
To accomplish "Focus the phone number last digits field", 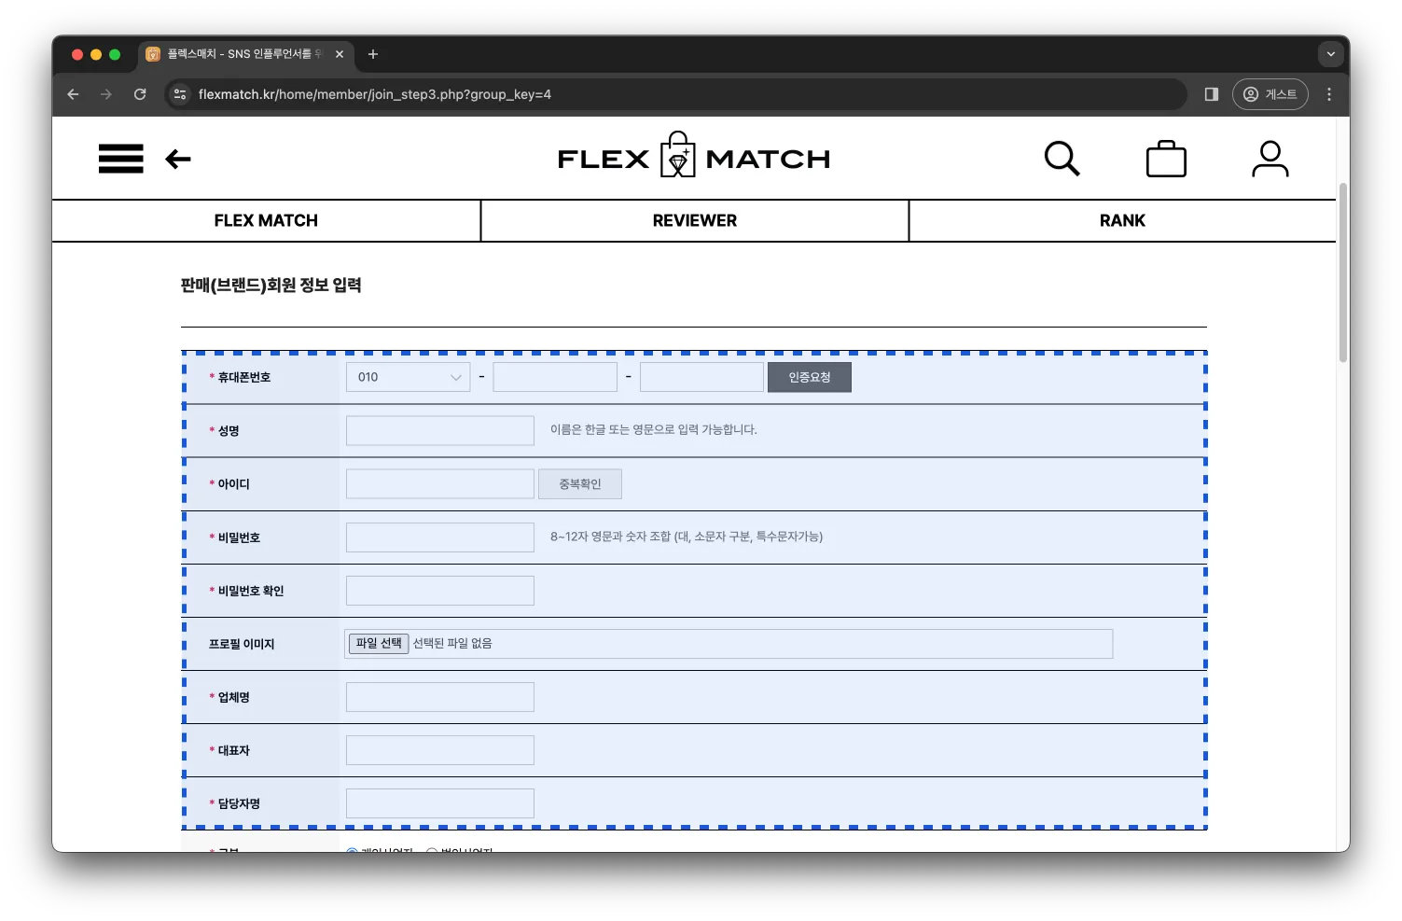I will tap(701, 377).
